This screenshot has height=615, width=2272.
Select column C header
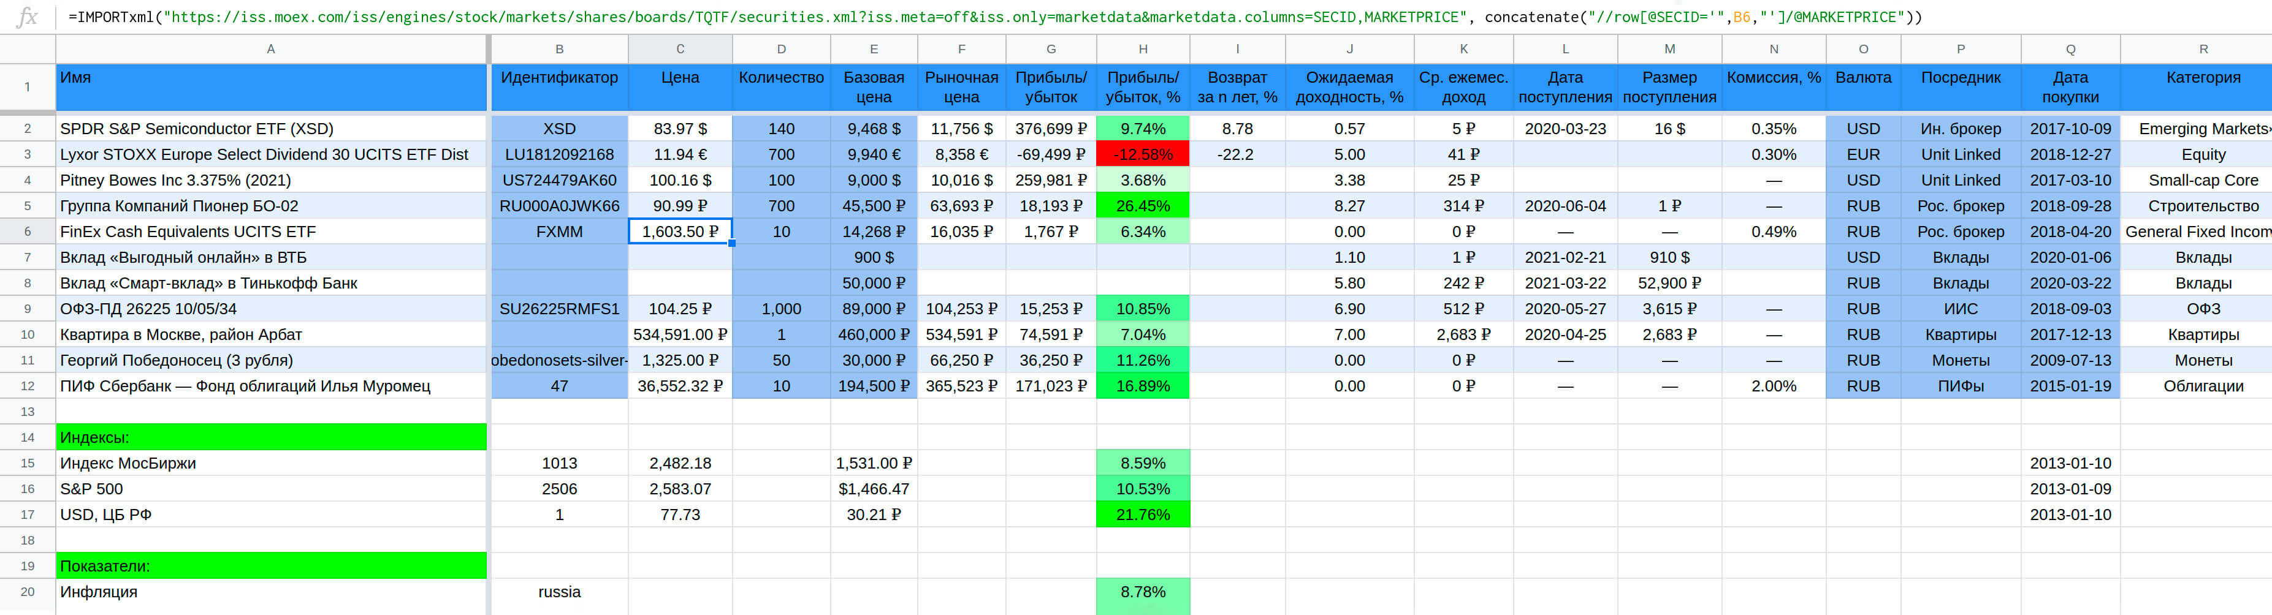coord(680,50)
